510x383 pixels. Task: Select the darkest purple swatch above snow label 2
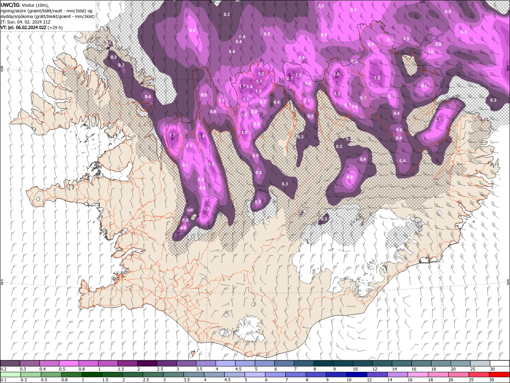[147, 363]
